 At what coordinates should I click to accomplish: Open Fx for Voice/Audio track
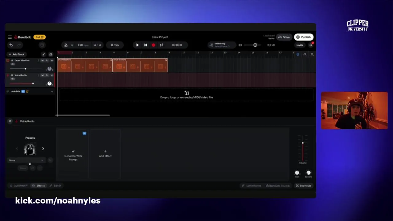[13, 79]
